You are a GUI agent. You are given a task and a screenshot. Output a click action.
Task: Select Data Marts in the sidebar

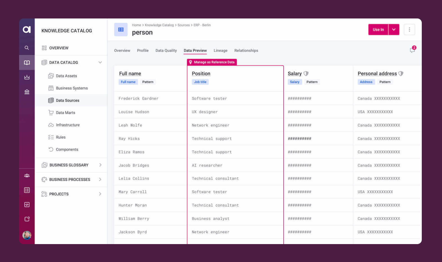coord(65,113)
